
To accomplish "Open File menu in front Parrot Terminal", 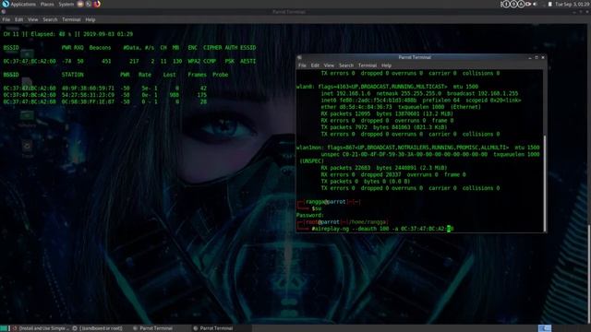I will (302, 65).
